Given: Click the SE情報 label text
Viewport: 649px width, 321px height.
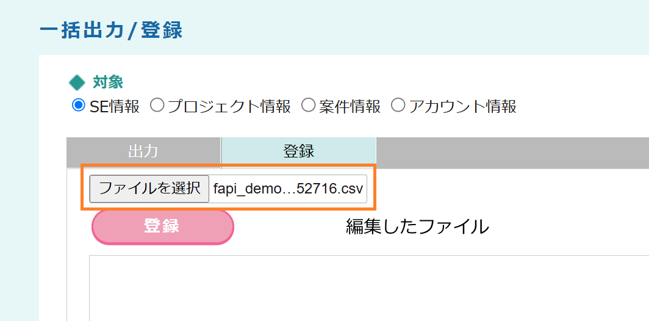Looking at the screenshot, I should [x=115, y=106].
